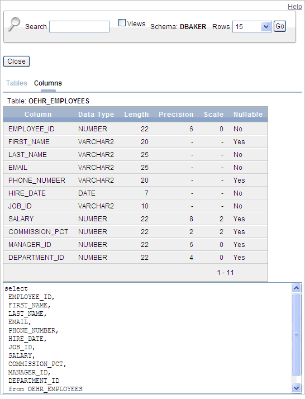
Task: Select the LAST_NAME cell in the table
Action: click(27, 155)
